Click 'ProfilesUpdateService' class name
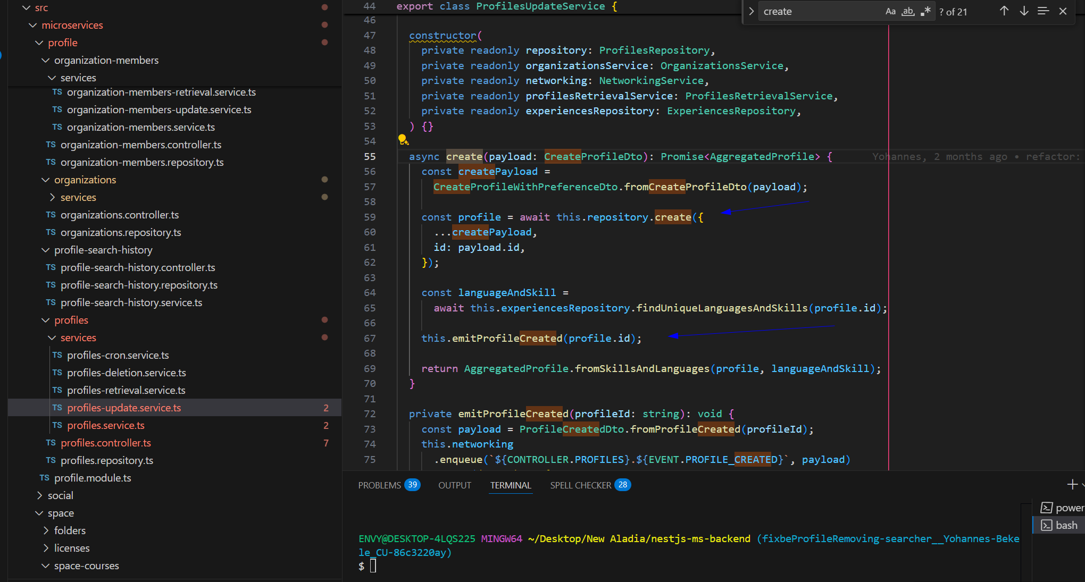The height and width of the screenshot is (582, 1085). pyautogui.click(x=540, y=6)
